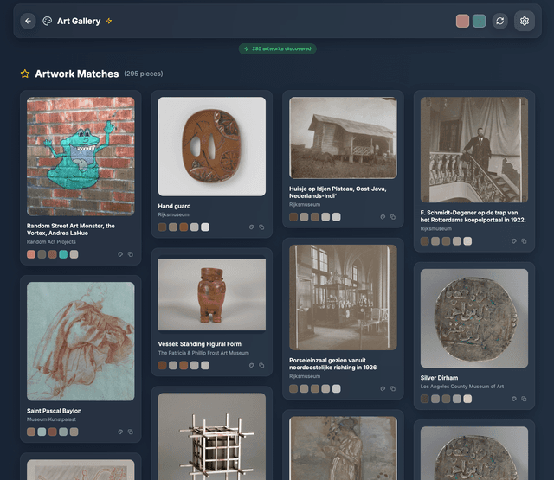Copy colors from the Porseleinzaal card

393,388
